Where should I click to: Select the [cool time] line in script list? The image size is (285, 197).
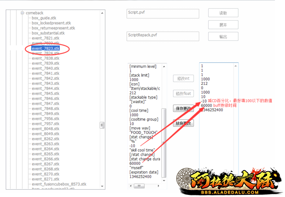coord(139,110)
